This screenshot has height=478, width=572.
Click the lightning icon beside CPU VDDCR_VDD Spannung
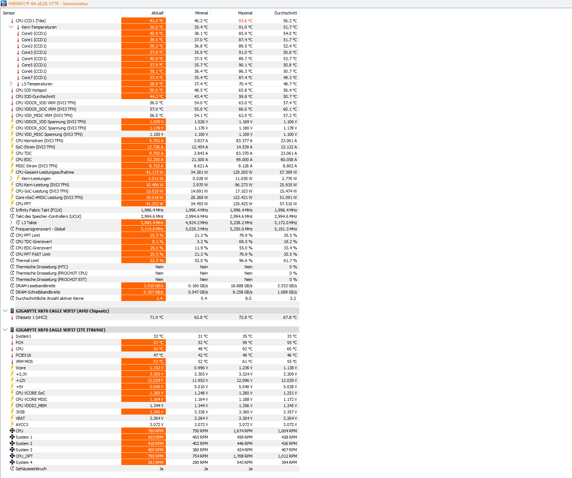[12, 122]
